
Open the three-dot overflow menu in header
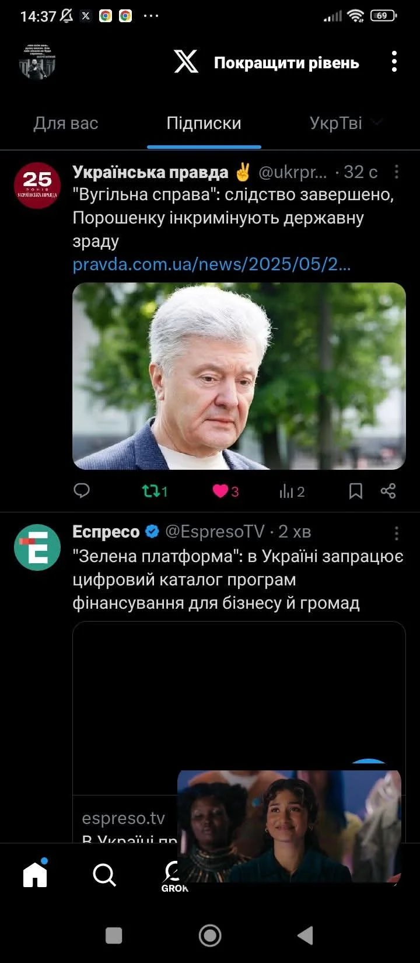[394, 61]
